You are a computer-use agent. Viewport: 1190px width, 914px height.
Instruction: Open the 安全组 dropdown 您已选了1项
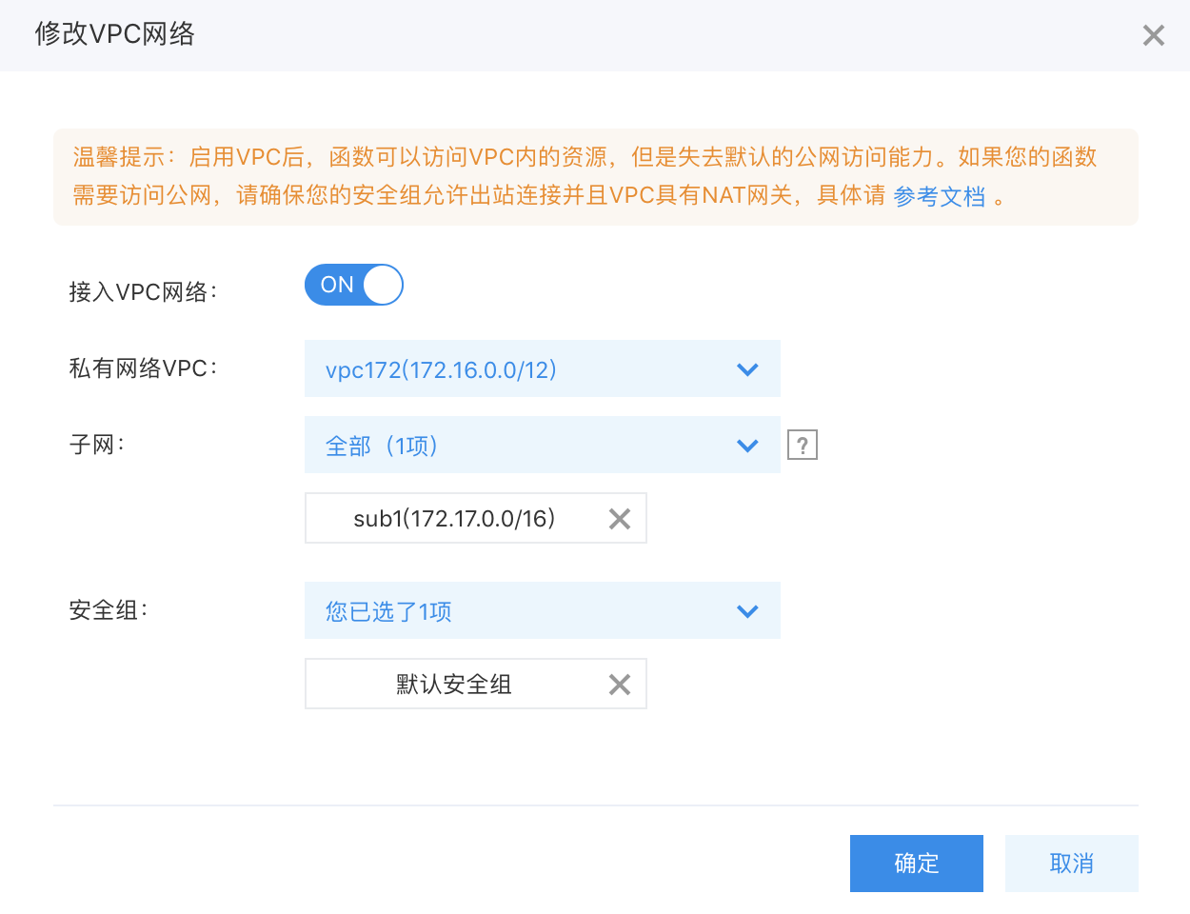tap(543, 610)
